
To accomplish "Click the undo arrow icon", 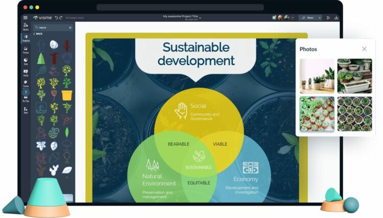I will pos(56,18).
